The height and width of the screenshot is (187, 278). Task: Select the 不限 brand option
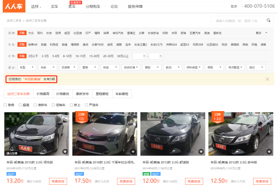pos(22,33)
